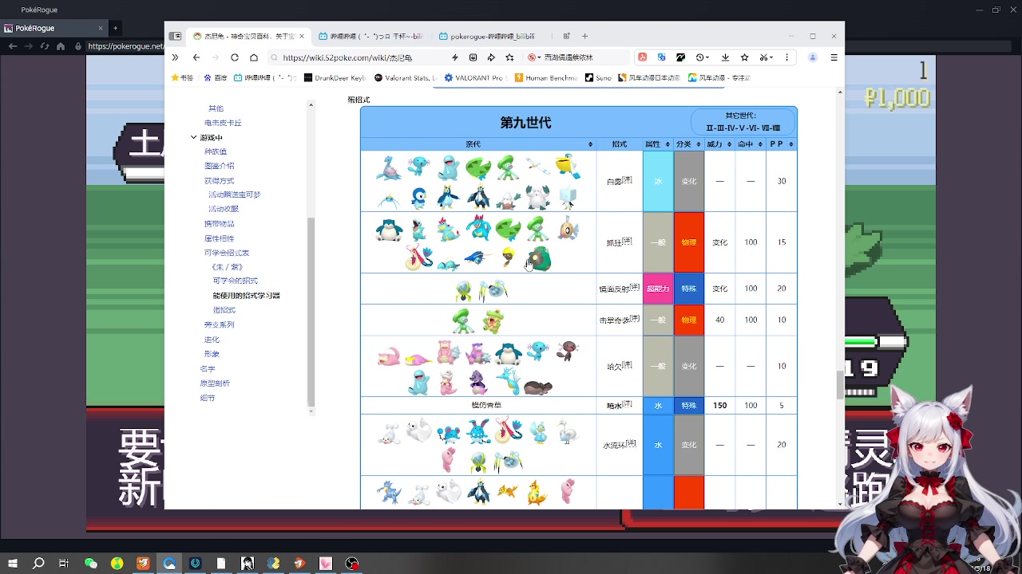
Task: Open the 哈欠 move link
Action: pos(615,367)
